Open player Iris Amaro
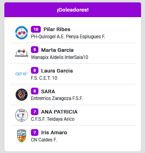Screen dimensions: 145x153 click(54, 133)
